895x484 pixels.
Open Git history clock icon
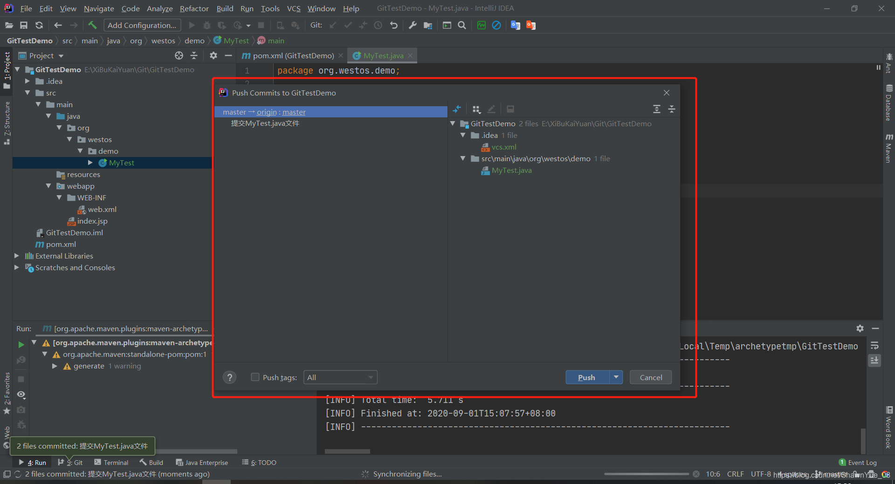[378, 25]
